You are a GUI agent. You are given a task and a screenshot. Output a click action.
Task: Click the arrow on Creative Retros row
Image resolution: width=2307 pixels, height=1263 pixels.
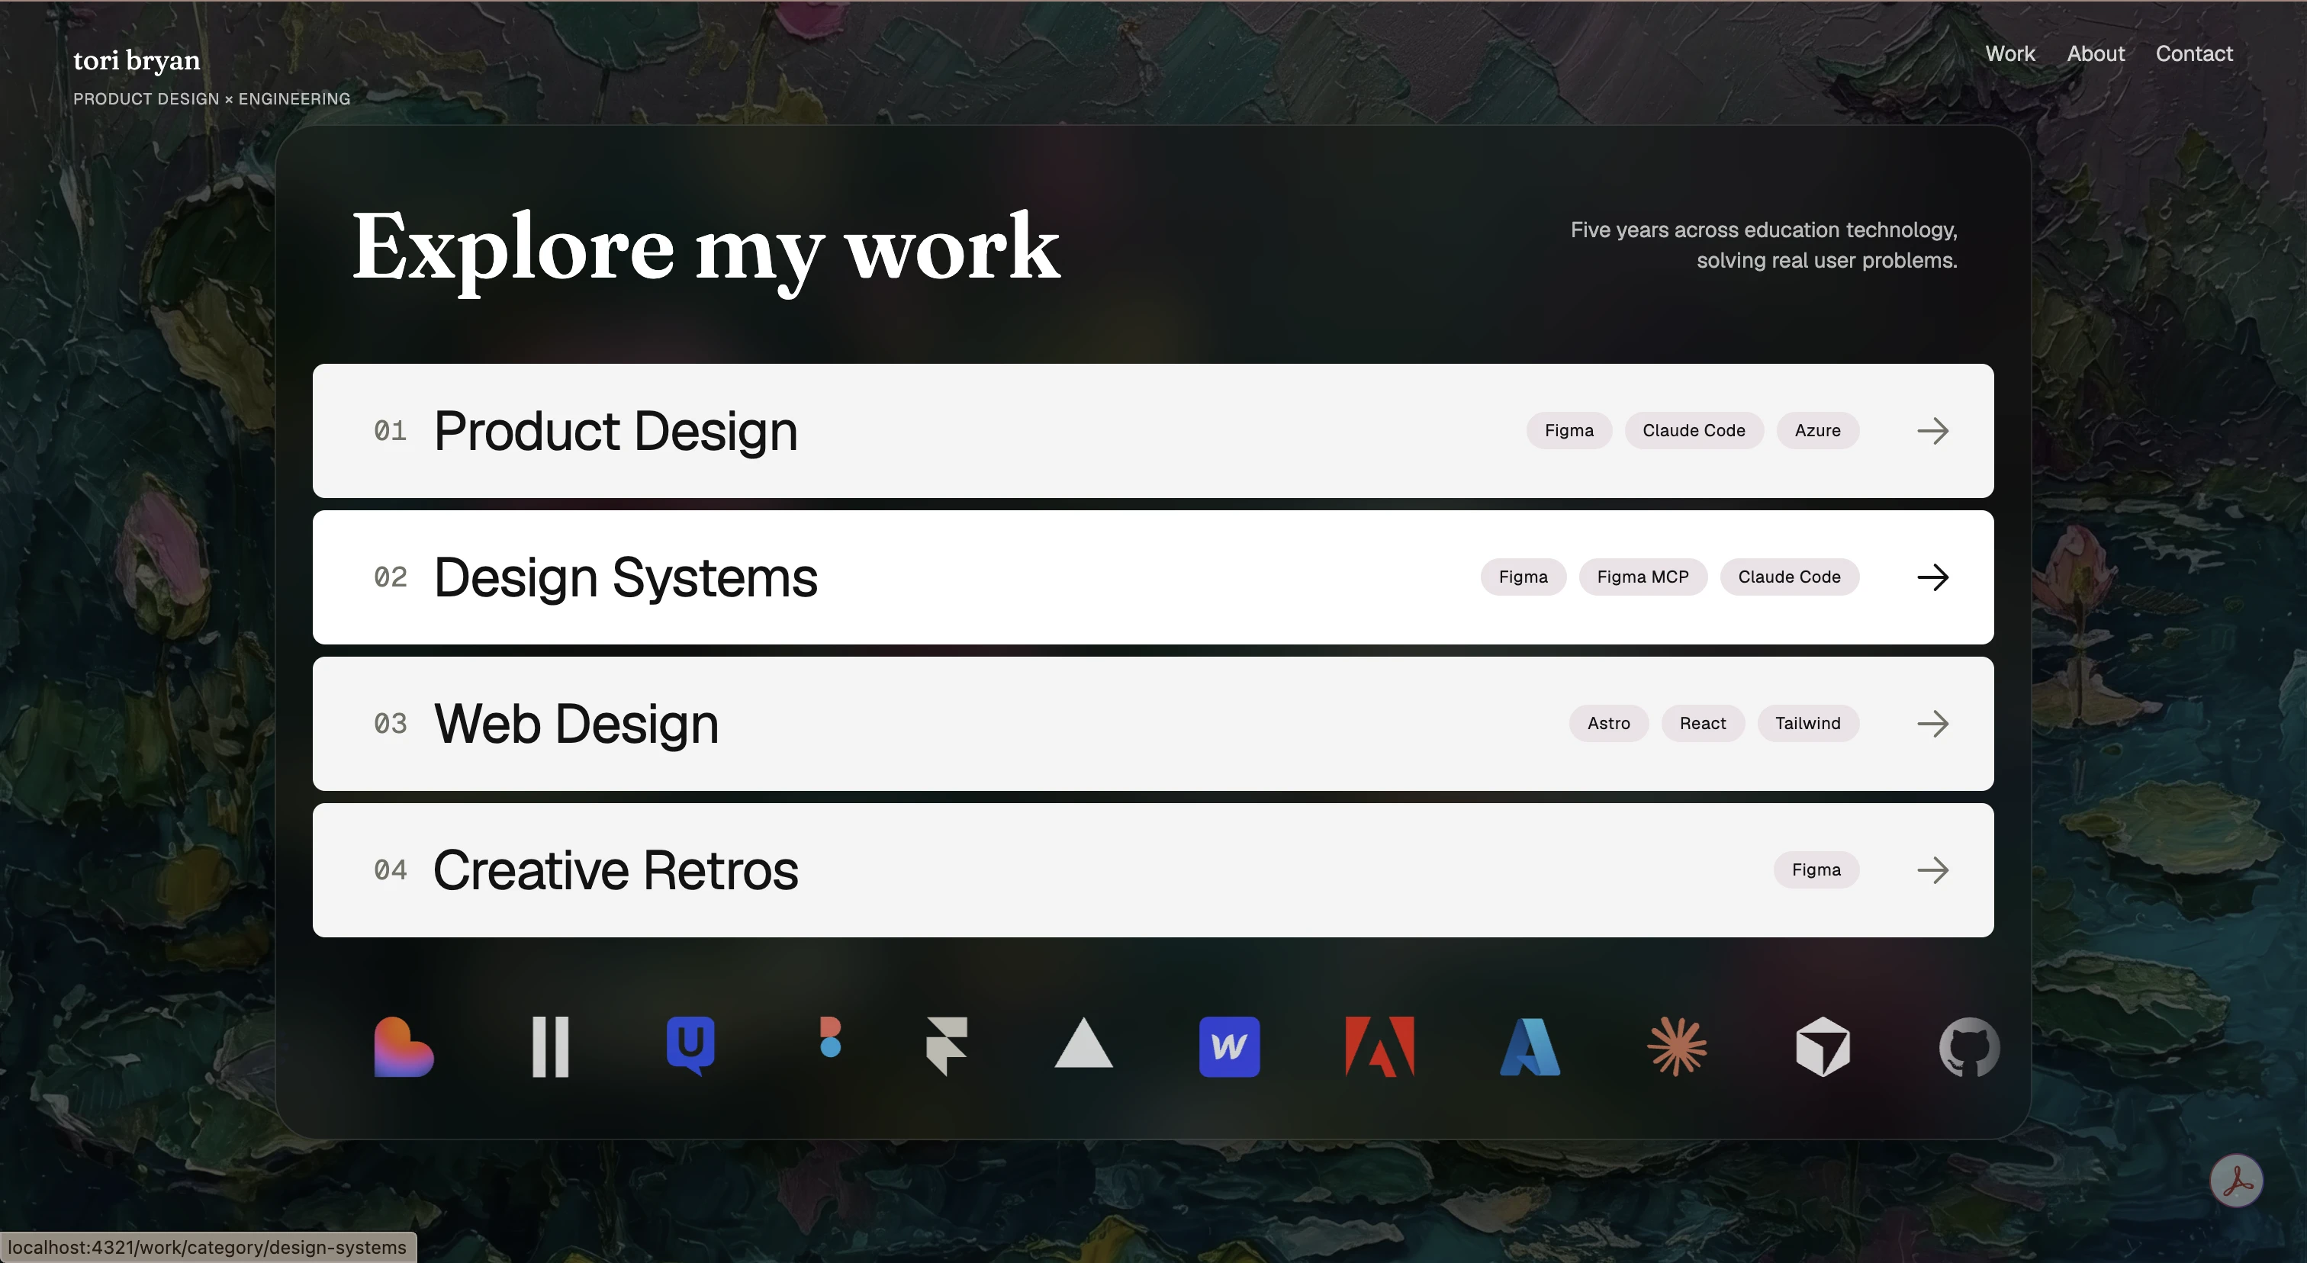1932,870
